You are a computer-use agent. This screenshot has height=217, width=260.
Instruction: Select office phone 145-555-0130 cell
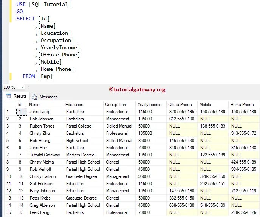(182, 141)
